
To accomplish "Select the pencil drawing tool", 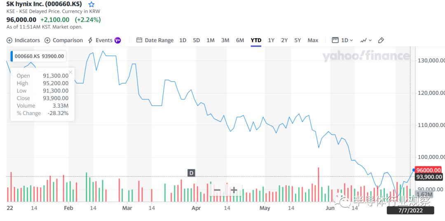I will click(381, 40).
